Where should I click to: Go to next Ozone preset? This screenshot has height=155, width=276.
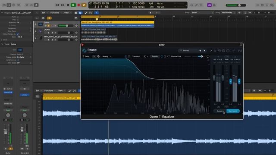tap(204, 51)
